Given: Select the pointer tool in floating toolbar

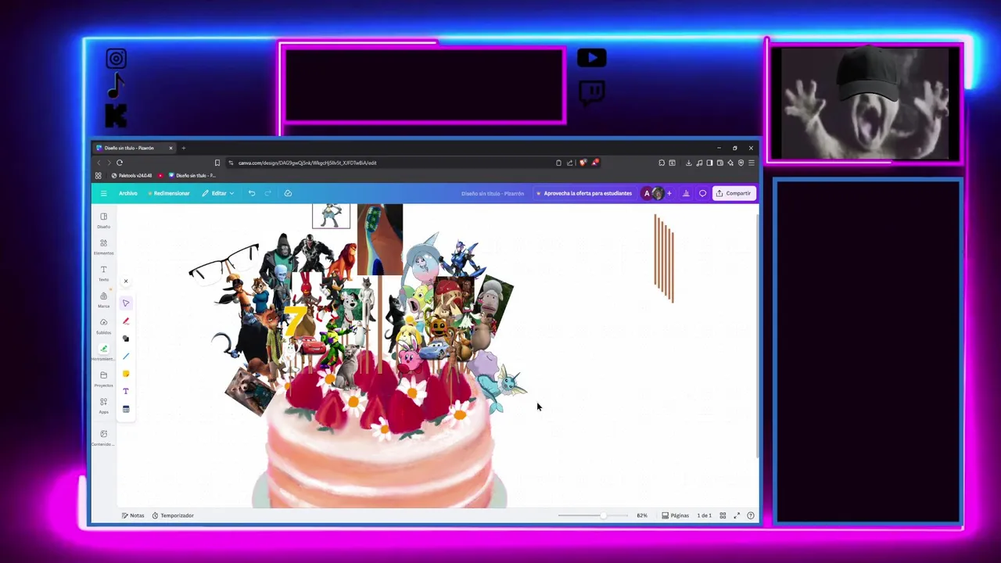Looking at the screenshot, I should pos(126,303).
